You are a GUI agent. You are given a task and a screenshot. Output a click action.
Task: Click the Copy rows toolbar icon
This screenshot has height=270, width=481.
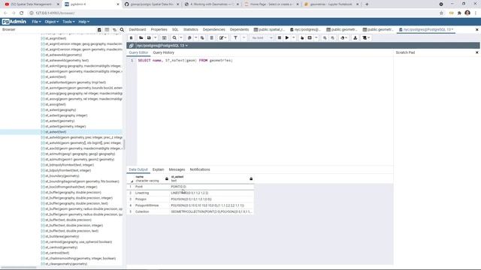189,38
